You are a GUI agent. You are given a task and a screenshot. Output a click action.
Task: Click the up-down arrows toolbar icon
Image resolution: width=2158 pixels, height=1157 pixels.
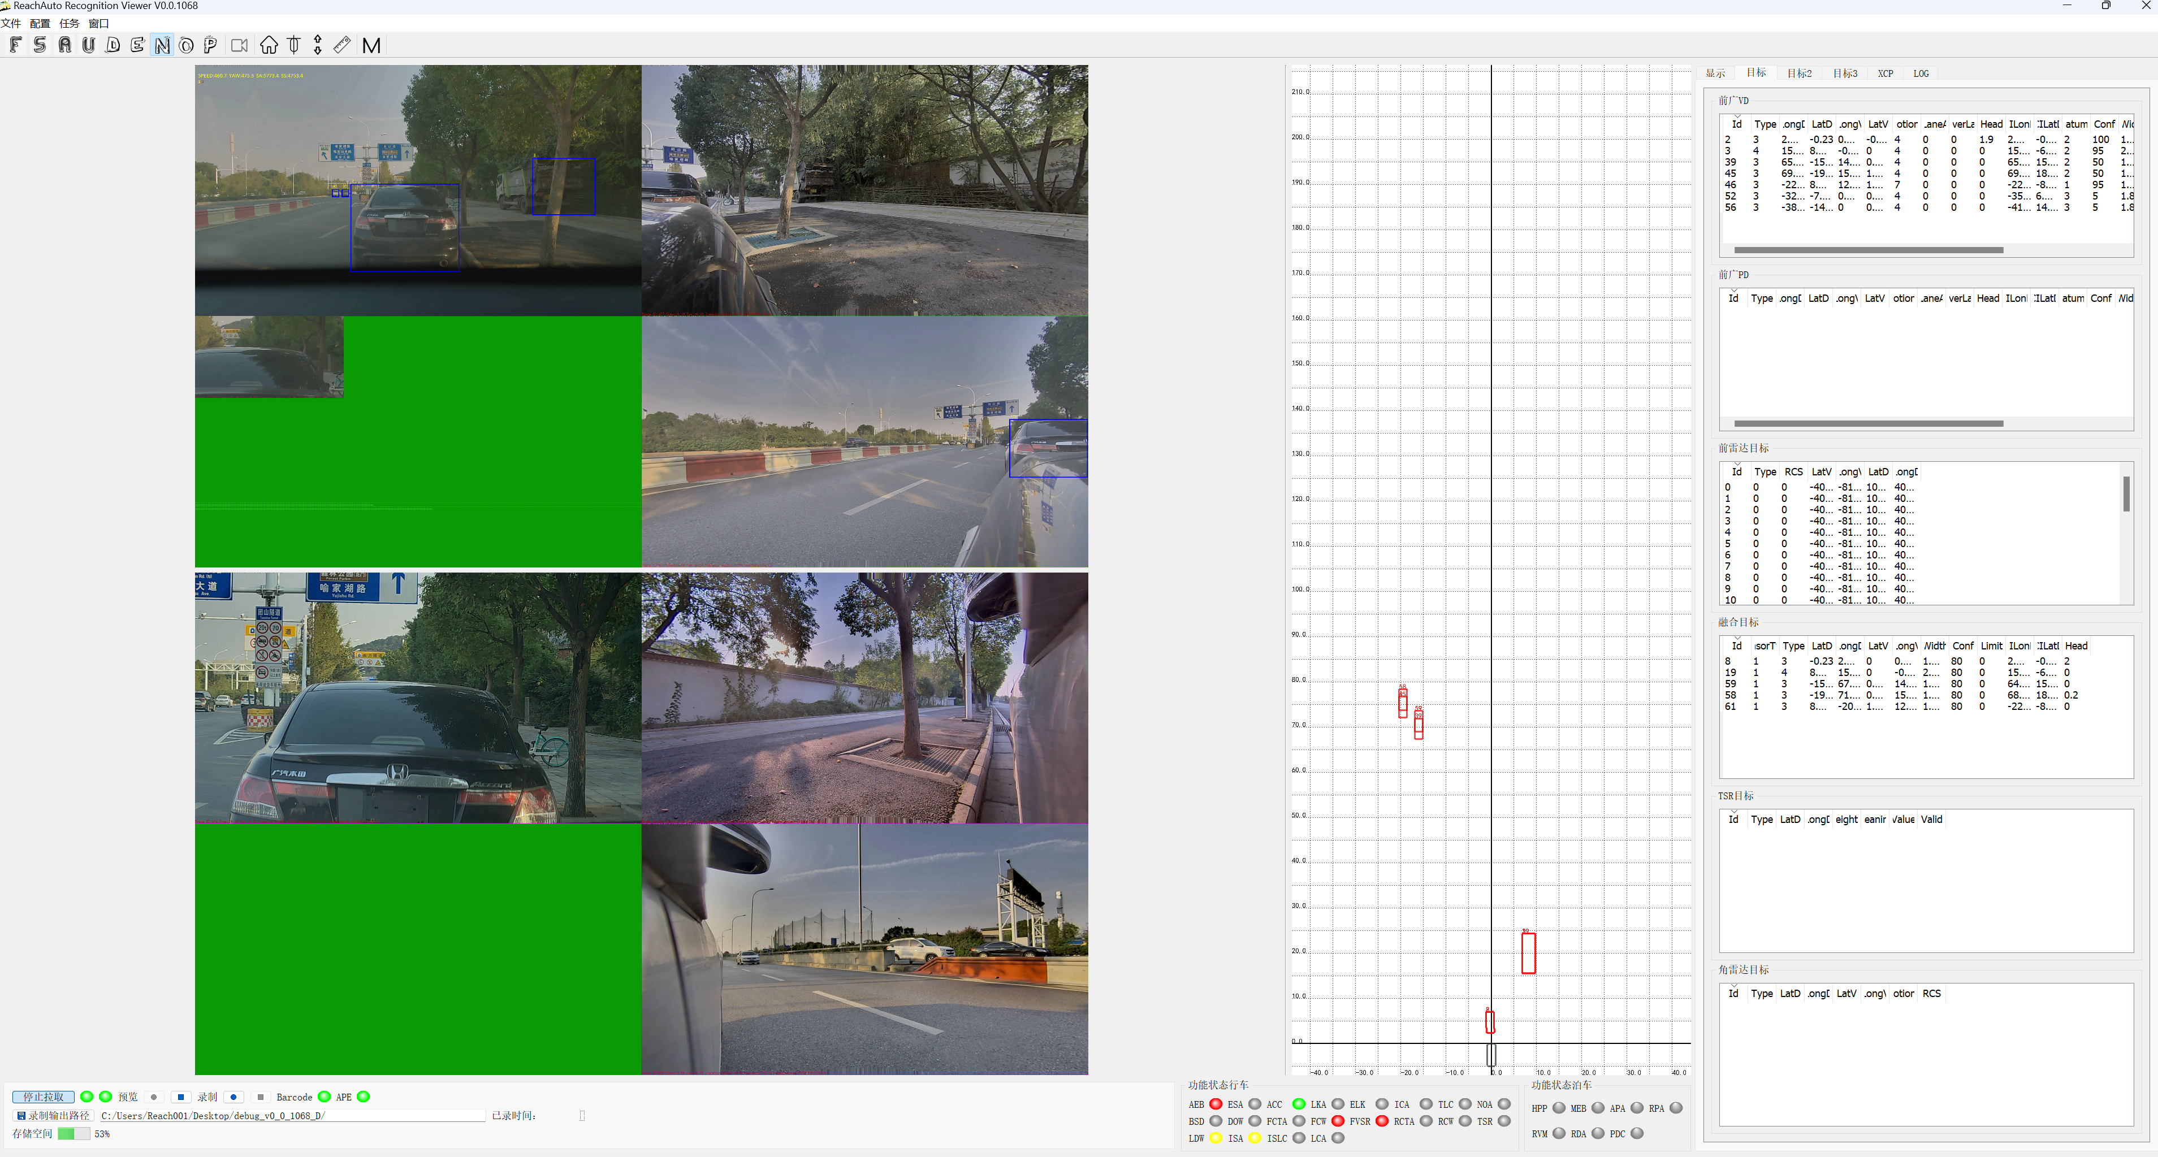(x=318, y=45)
